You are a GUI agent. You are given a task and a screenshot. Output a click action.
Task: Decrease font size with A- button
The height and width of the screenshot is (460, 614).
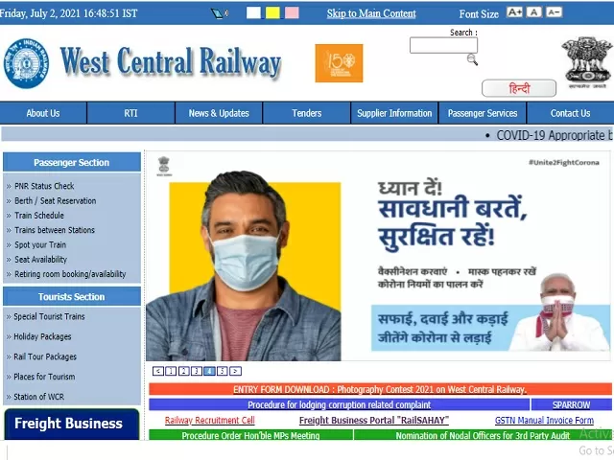click(x=554, y=12)
